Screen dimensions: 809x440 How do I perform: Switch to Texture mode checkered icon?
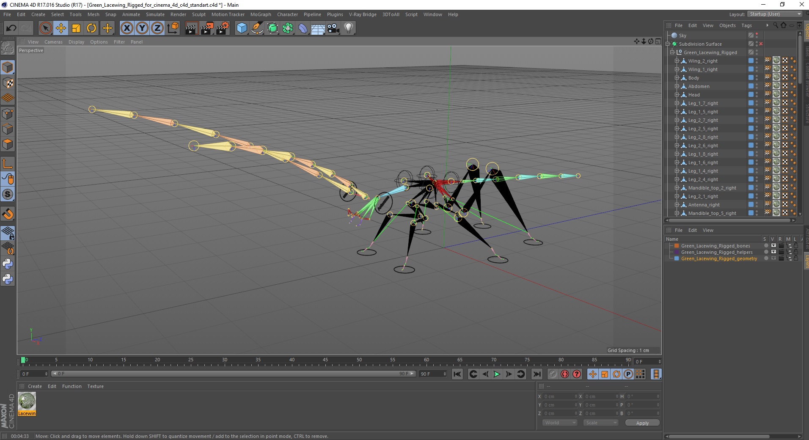8,83
